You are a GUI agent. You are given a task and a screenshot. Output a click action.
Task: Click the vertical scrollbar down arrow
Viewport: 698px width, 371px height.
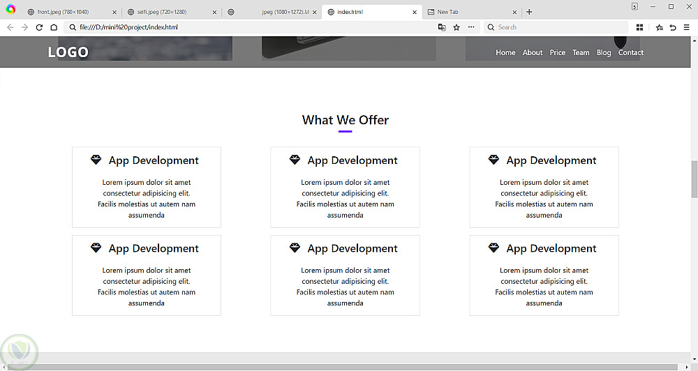click(x=694, y=359)
